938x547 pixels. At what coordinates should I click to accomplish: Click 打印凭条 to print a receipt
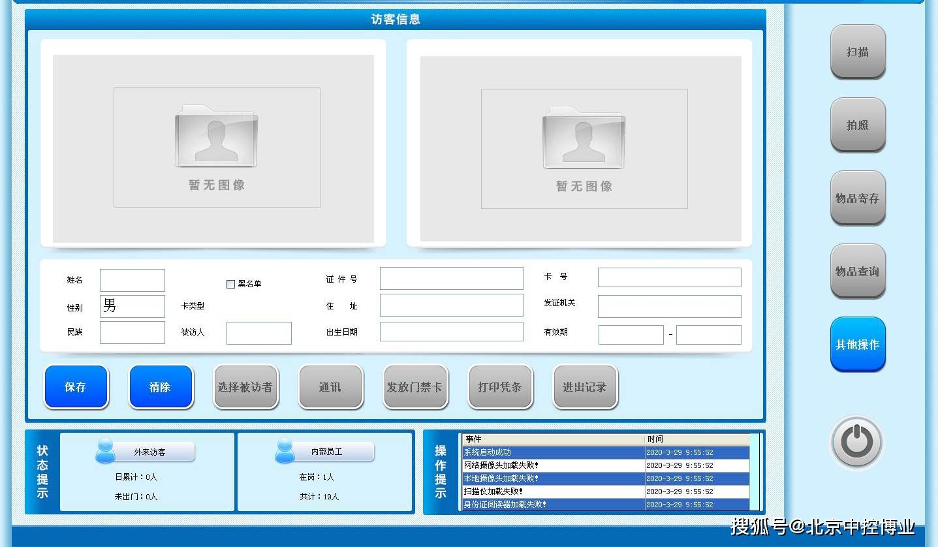(x=500, y=386)
